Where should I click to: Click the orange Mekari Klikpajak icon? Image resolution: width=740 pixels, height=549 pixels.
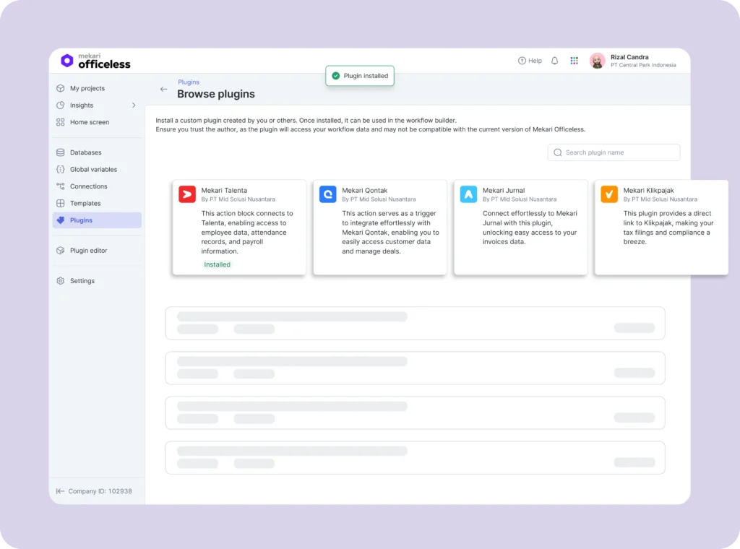pos(608,194)
